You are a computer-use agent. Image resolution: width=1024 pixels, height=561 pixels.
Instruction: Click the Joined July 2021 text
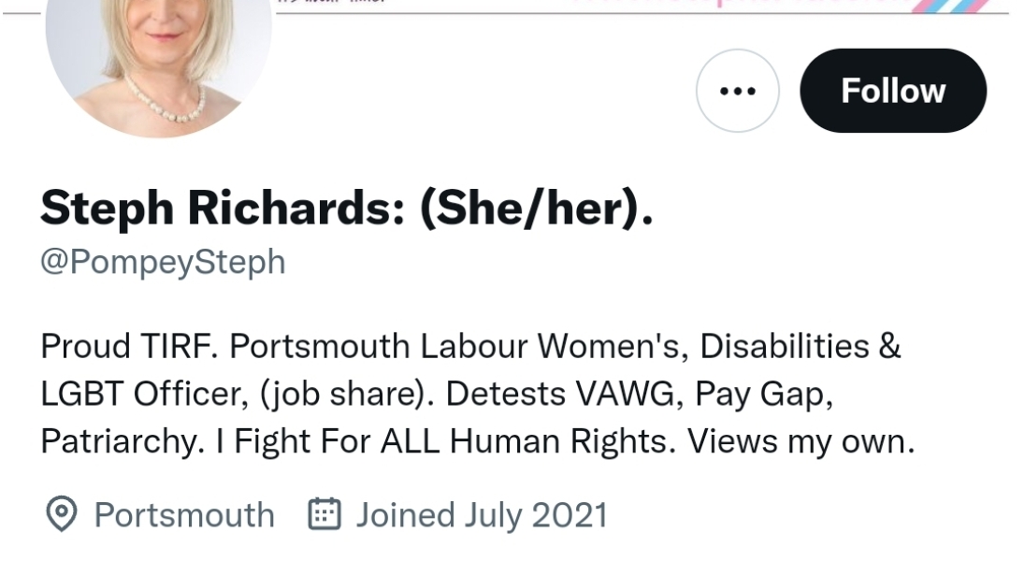pyautogui.click(x=482, y=515)
